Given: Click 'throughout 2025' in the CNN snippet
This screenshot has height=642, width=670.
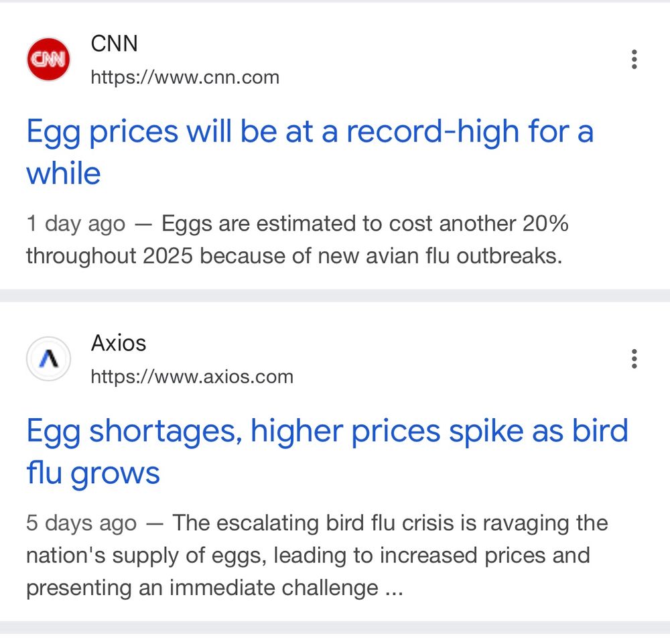Looking at the screenshot, I should point(109,256).
